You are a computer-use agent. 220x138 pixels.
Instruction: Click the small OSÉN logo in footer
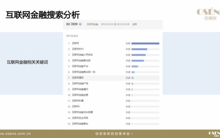tap(214, 134)
